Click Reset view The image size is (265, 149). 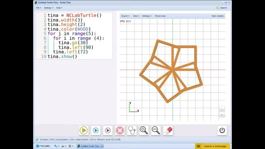pyautogui.click(x=160, y=16)
